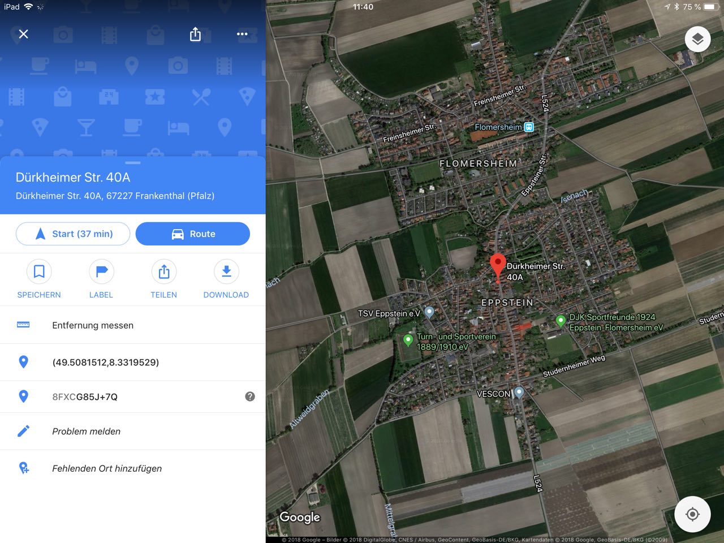Expand the place panel drag handle

point(133,163)
